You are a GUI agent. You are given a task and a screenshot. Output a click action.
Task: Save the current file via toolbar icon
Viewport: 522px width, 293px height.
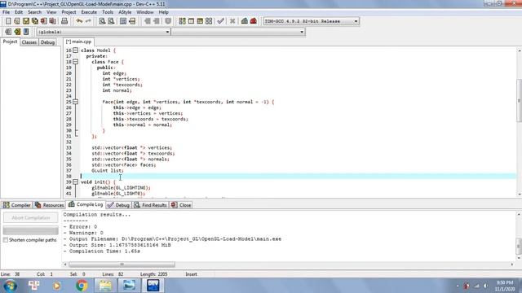click(x=26, y=21)
